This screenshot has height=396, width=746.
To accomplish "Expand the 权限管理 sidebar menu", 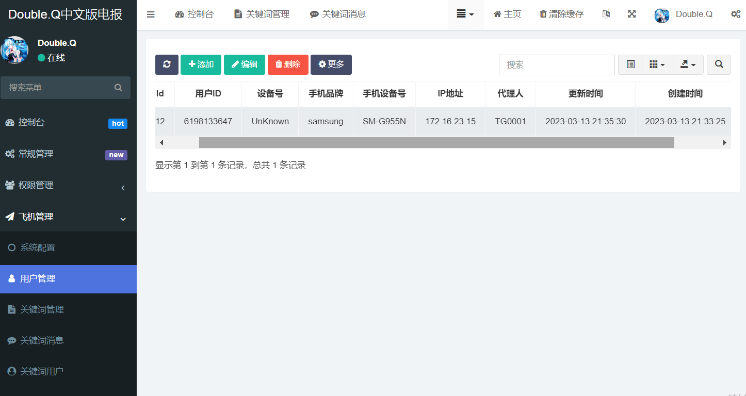I will [68, 186].
